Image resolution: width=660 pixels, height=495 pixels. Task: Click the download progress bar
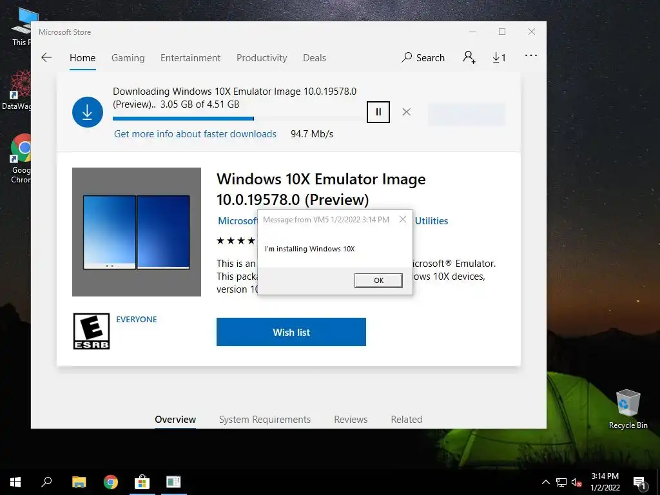[x=238, y=119]
